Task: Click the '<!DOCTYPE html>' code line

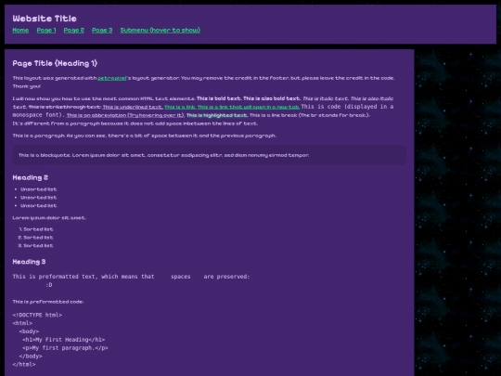Action: click(x=37, y=315)
